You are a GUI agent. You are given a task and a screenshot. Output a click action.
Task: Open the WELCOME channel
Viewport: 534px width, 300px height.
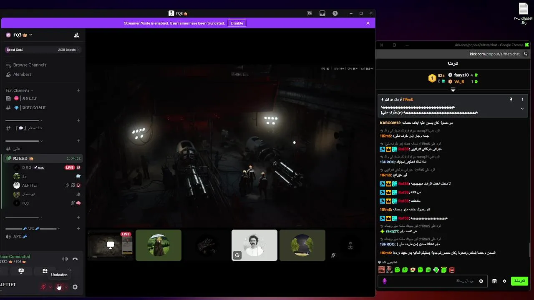43,108
